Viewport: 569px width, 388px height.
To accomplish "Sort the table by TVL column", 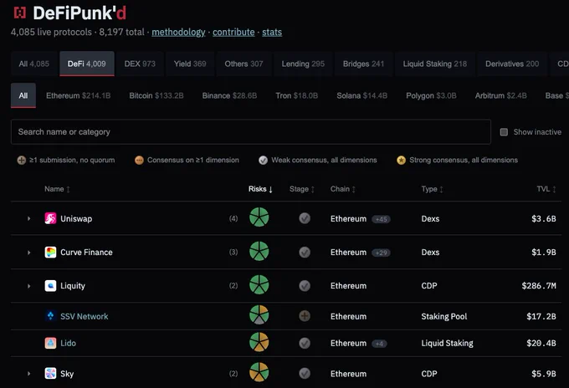I will (546, 189).
